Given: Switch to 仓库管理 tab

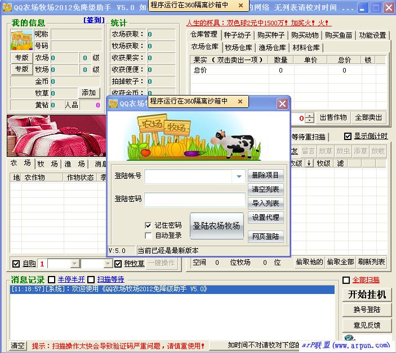Looking at the screenshot, I should click(x=204, y=34).
